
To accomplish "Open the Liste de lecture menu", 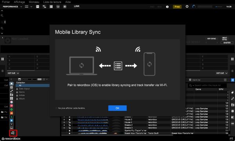I will pyautogui.click(x=52, y=2).
